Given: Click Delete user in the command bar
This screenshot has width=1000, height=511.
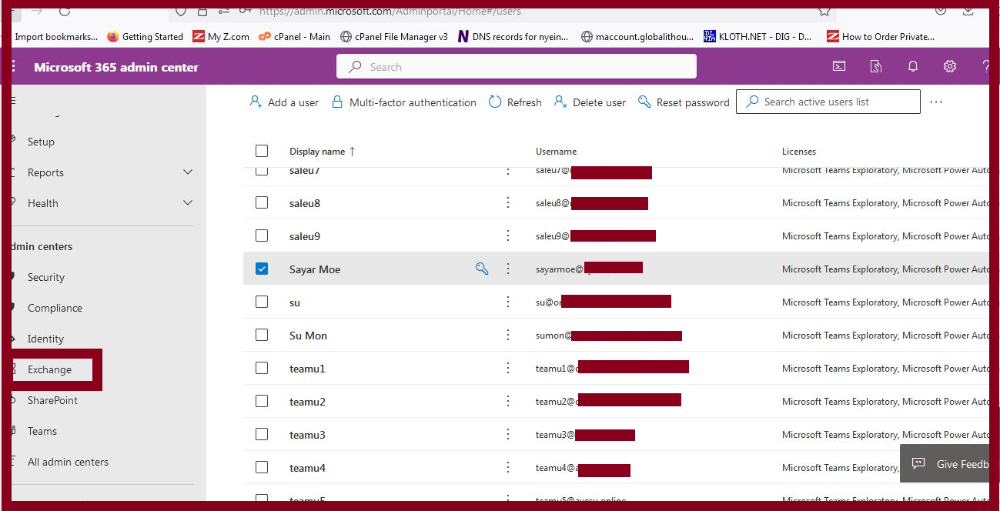Looking at the screenshot, I should [x=590, y=102].
